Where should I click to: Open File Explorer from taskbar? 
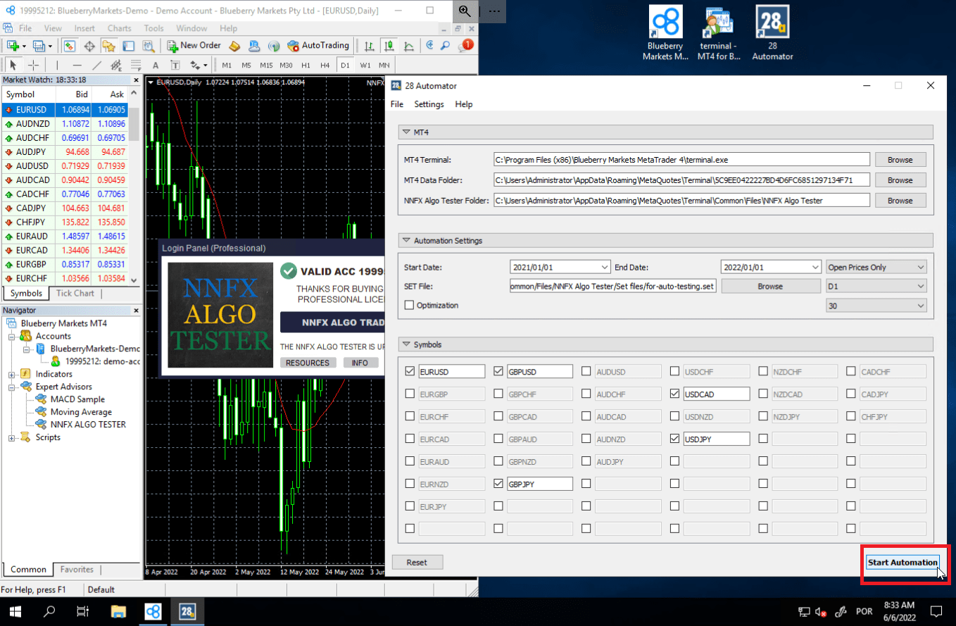[118, 611]
